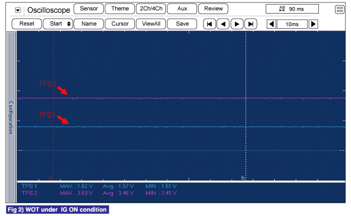Expand the Configuration side panel
Screen dimensions: 351x216
(11, 117)
